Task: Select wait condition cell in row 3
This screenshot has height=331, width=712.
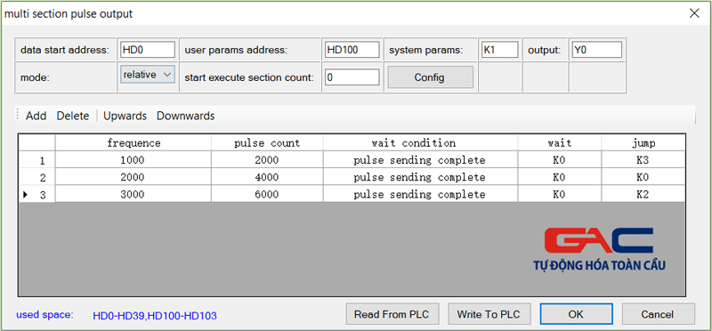Action: click(x=420, y=194)
